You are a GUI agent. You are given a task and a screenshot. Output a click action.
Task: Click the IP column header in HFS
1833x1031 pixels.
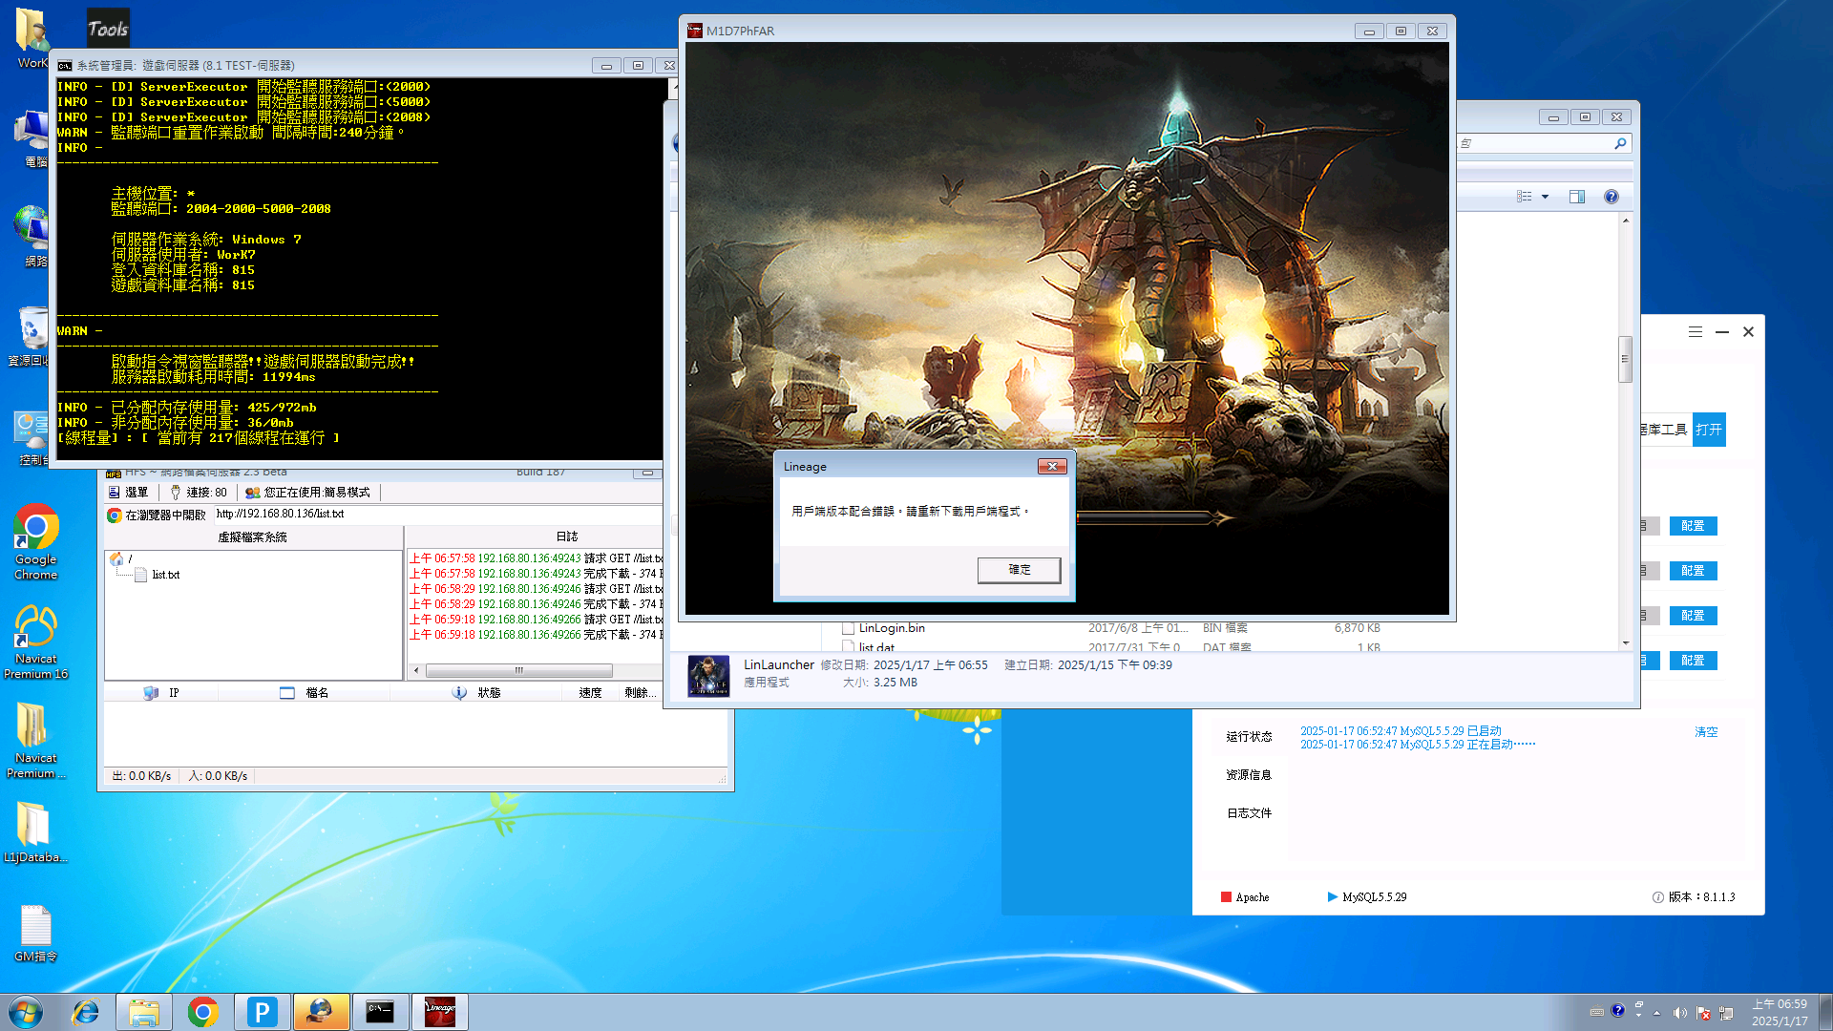point(161,693)
